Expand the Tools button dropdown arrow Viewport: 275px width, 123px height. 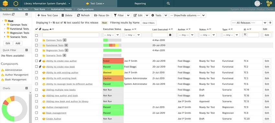tap(166, 16)
